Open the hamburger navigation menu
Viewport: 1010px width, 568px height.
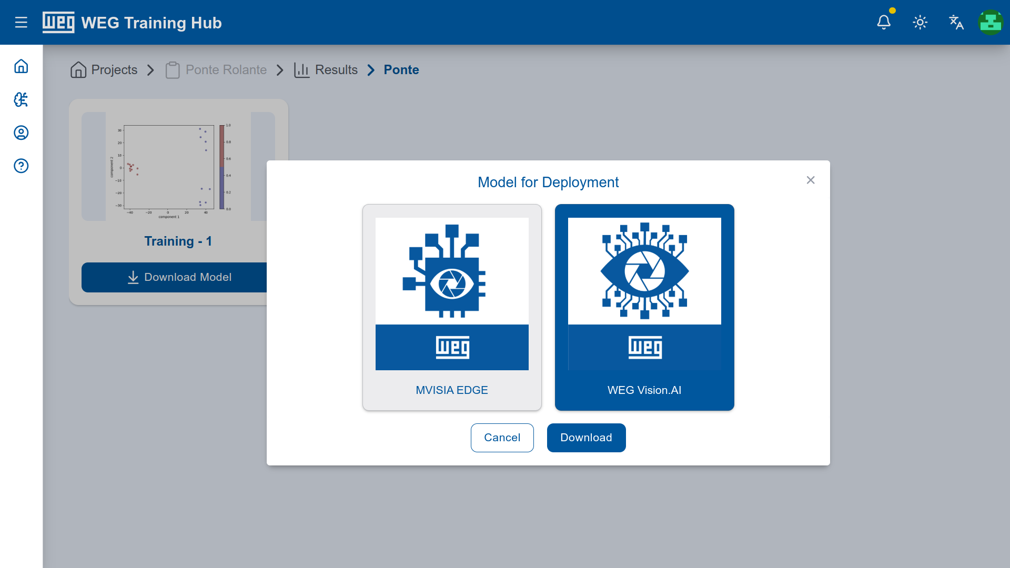click(x=21, y=23)
